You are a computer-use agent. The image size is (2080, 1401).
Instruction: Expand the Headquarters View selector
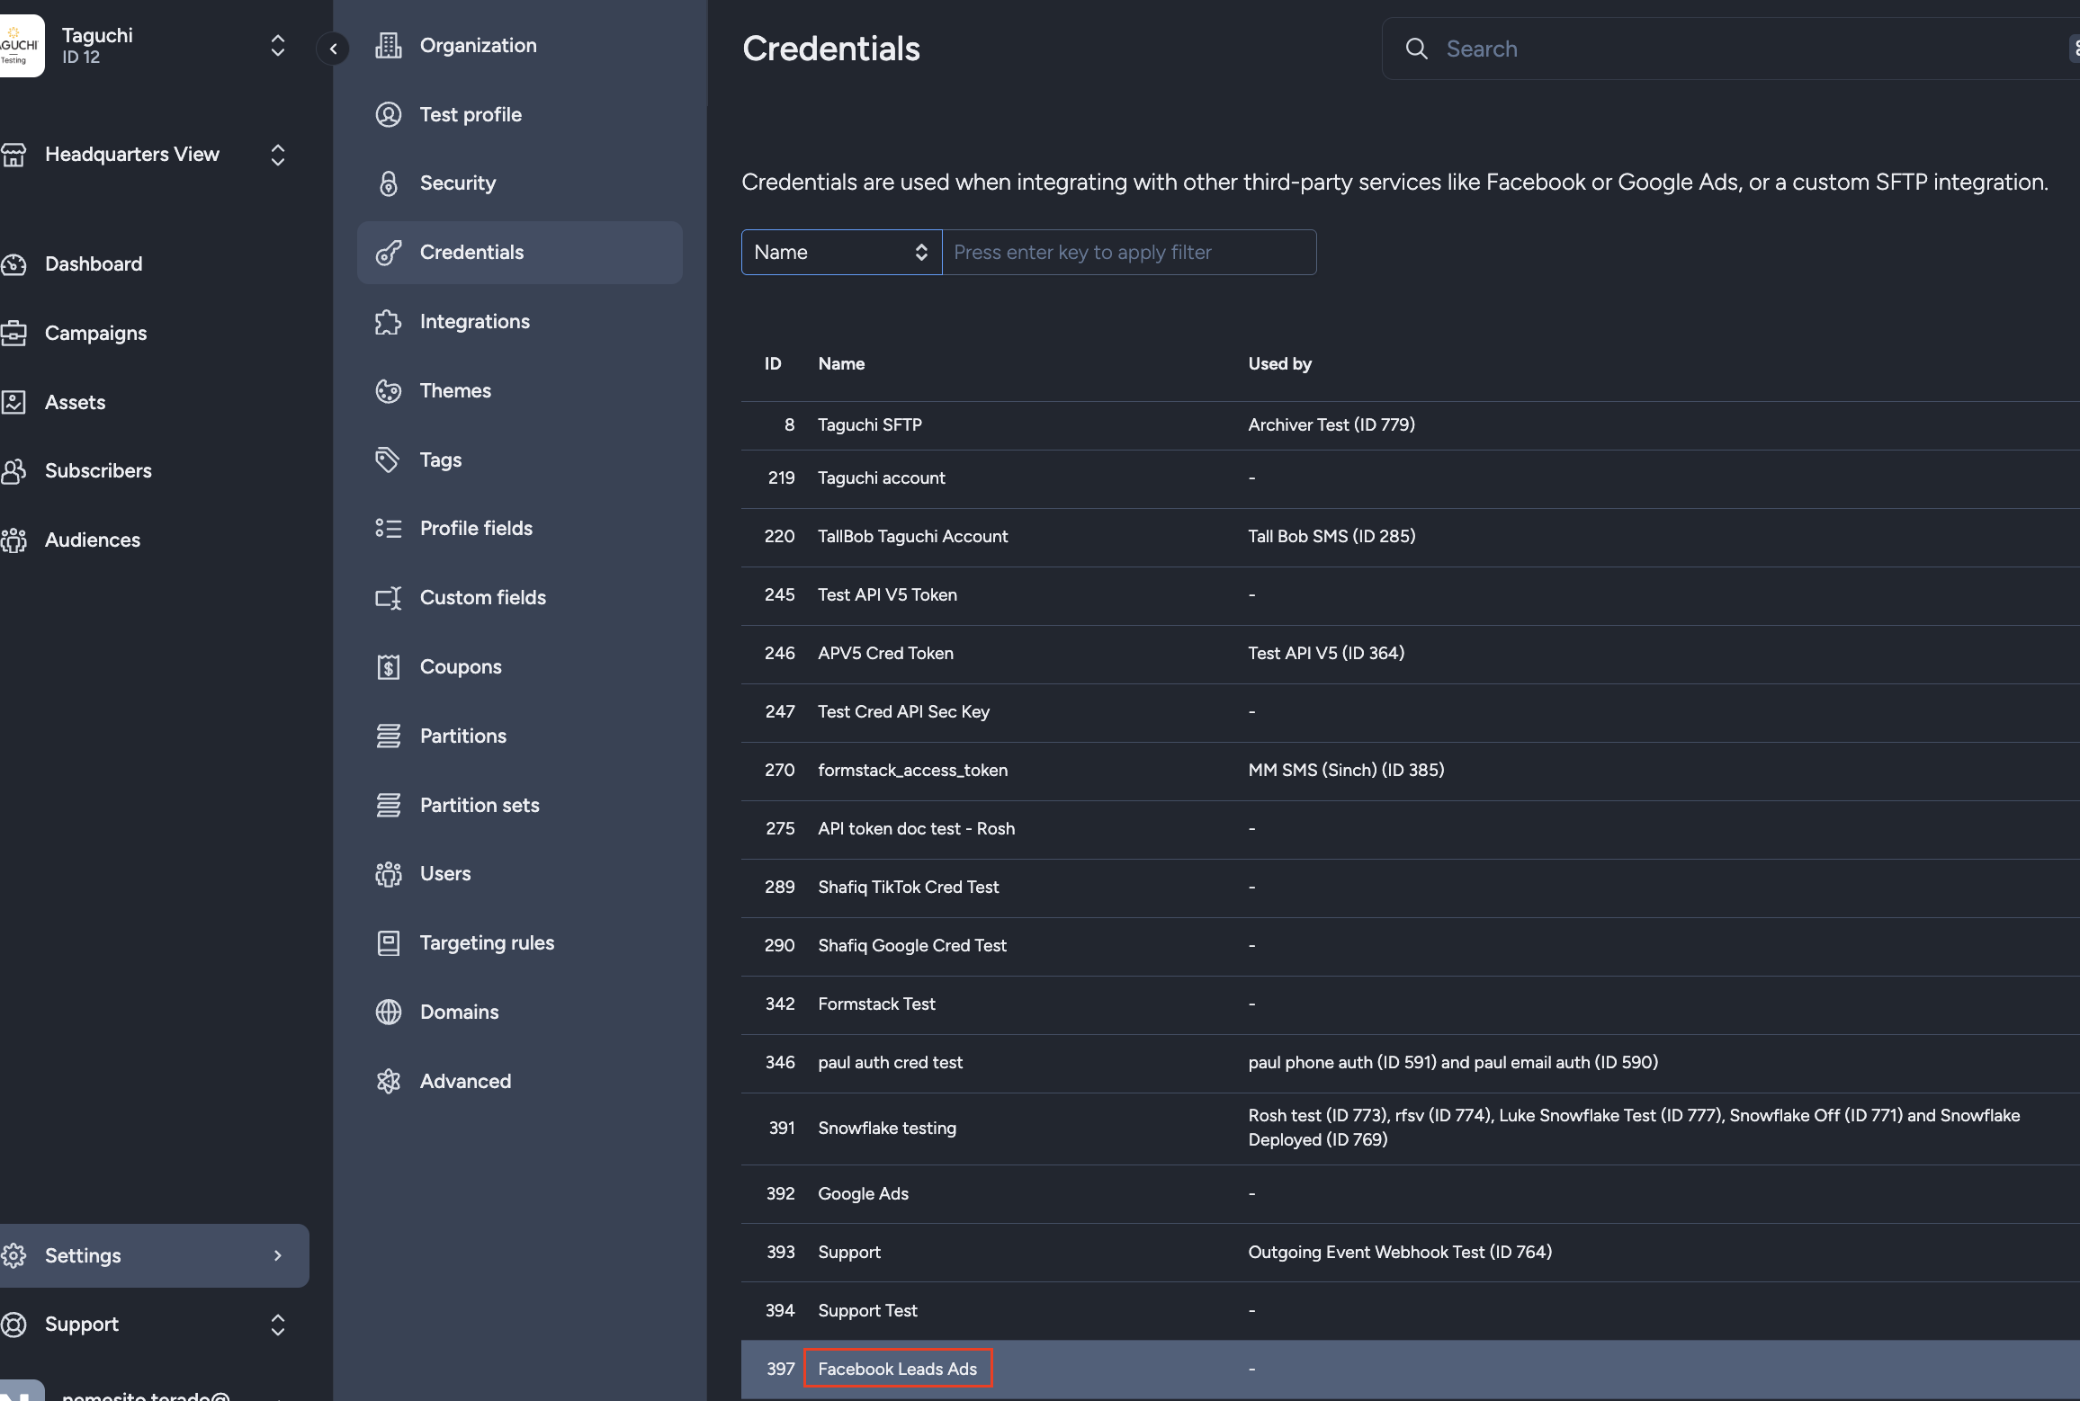pos(277,155)
